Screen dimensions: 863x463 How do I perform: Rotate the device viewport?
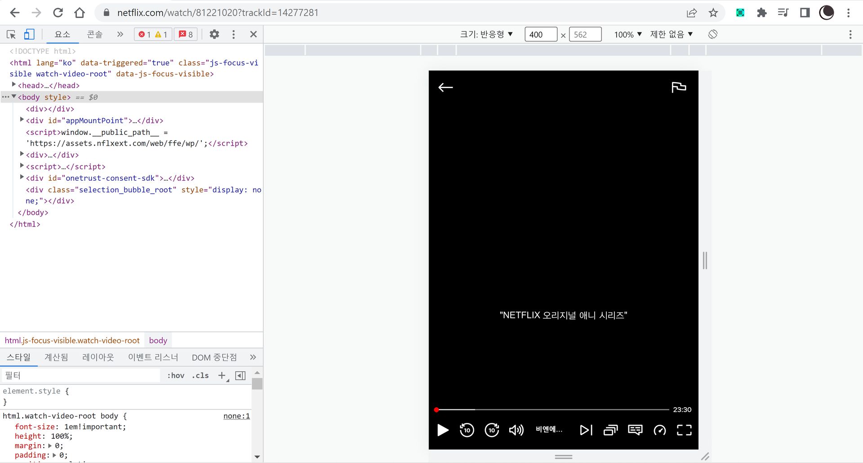click(x=713, y=34)
